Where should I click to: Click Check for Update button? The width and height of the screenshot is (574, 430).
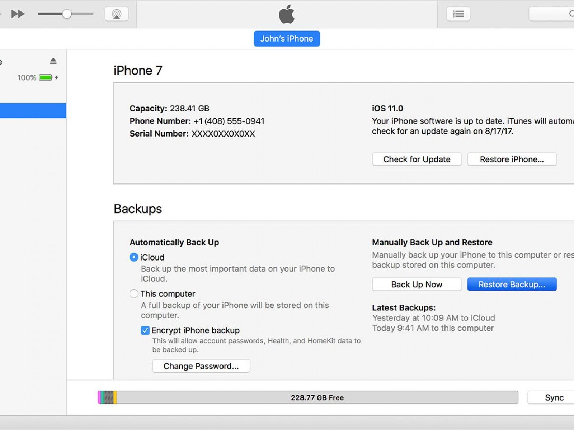click(417, 159)
